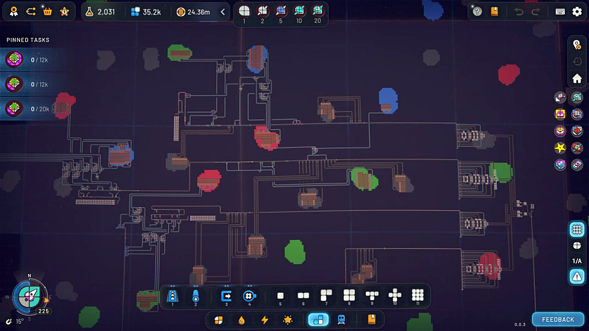Click the PINNED TASKS header
The height and width of the screenshot is (331, 589).
(28, 40)
